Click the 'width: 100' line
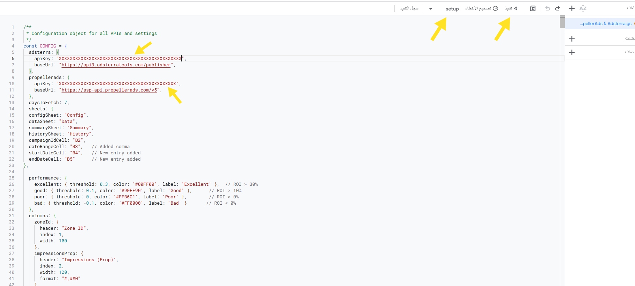The width and height of the screenshot is (635, 286). [x=53, y=241]
